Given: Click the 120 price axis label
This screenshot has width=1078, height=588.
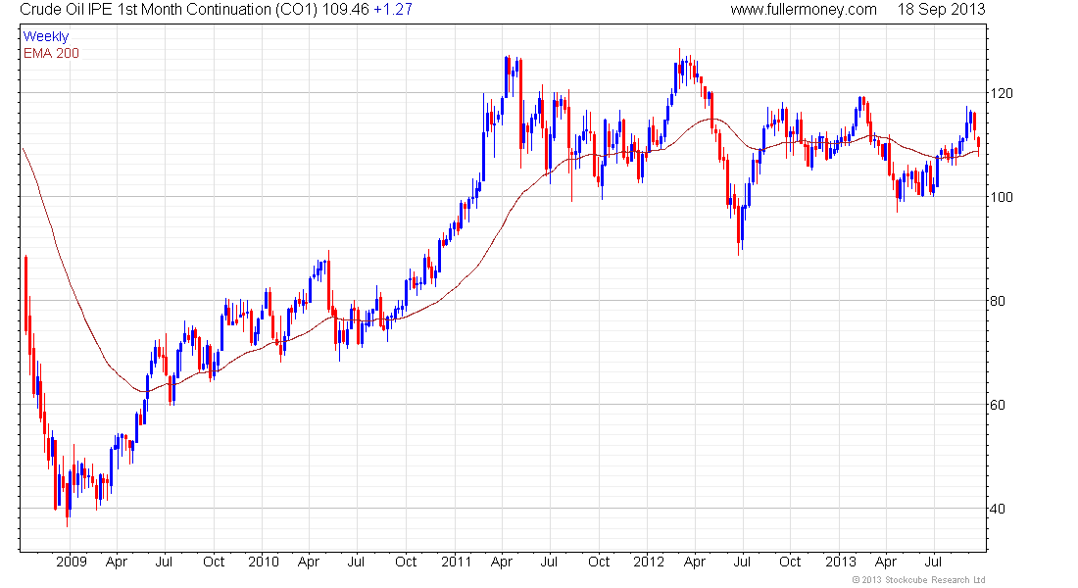Looking at the screenshot, I should (x=1001, y=93).
